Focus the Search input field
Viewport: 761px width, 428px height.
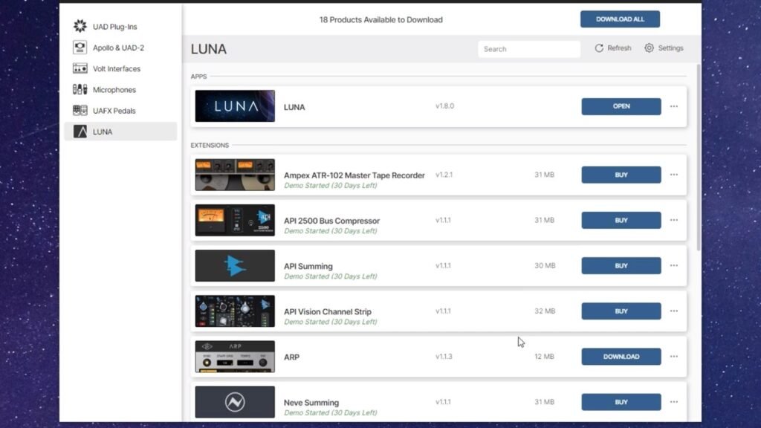(x=529, y=49)
